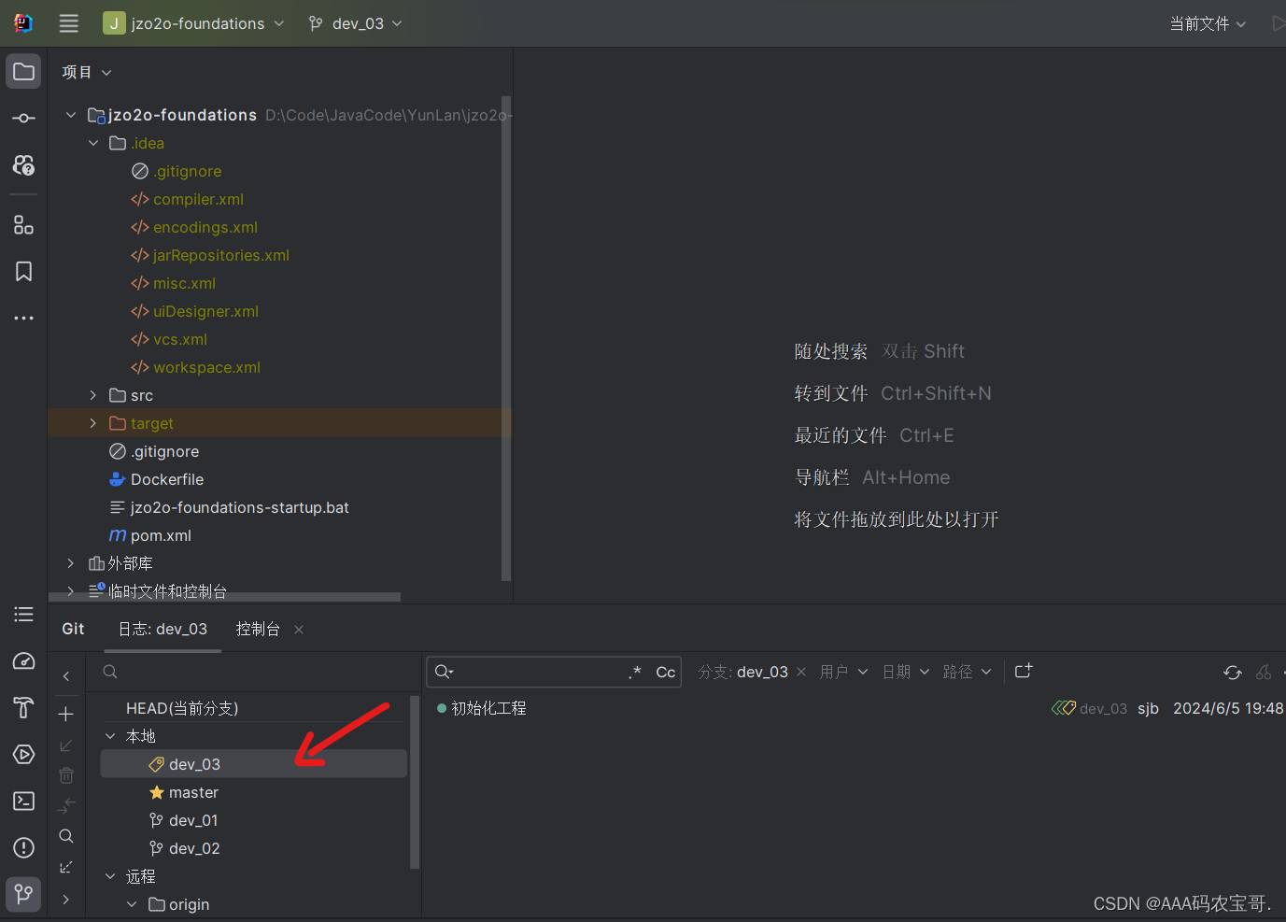This screenshot has width=1286, height=922.
Task: Expand the target folder
Action: (93, 423)
